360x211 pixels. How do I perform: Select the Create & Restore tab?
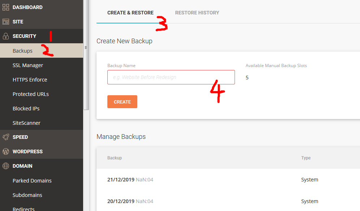pyautogui.click(x=130, y=13)
